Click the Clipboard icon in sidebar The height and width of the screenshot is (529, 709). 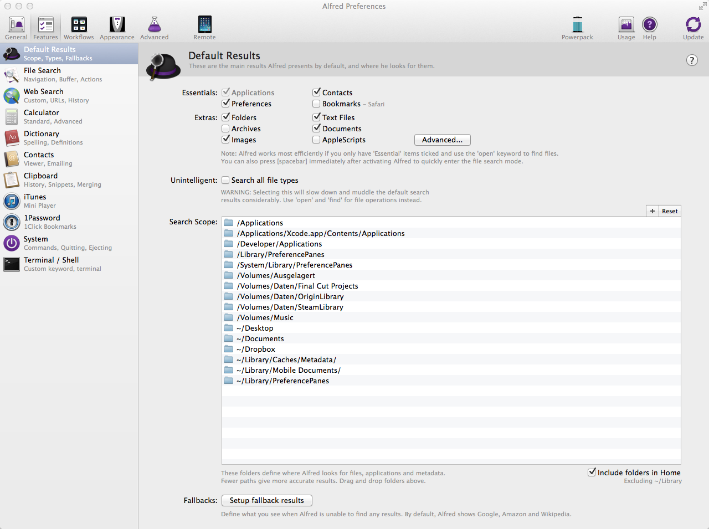coord(12,180)
